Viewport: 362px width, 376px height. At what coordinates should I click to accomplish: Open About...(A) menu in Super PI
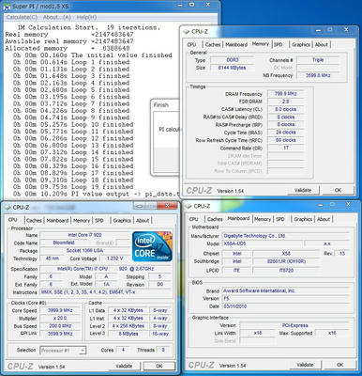pyautogui.click(x=57, y=17)
